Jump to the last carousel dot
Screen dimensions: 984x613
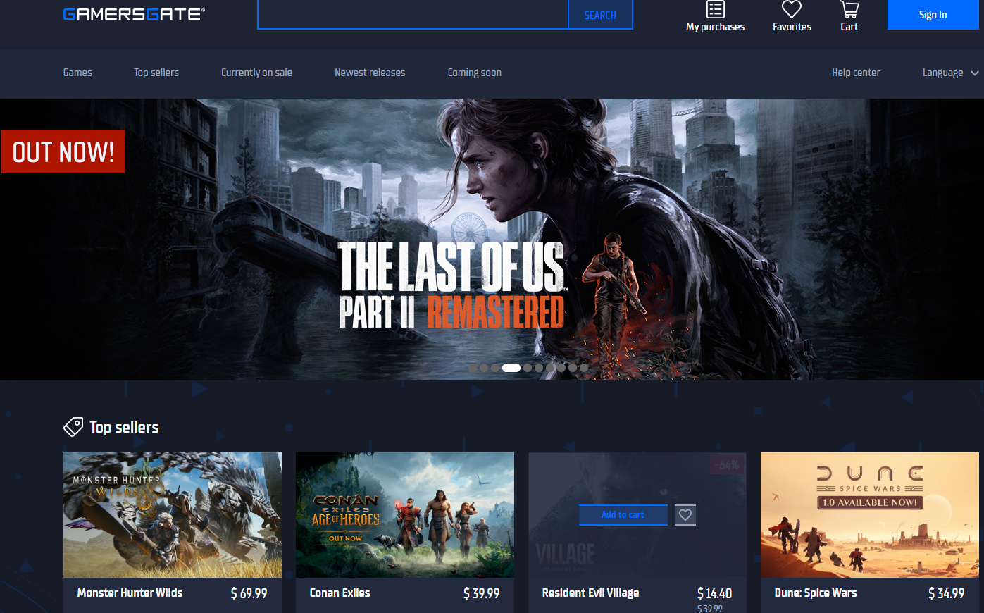coord(584,368)
